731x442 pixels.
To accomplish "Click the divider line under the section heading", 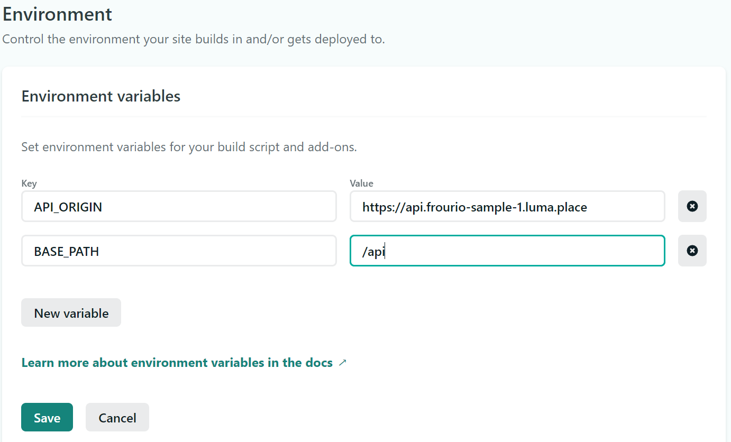I will coord(364,116).
